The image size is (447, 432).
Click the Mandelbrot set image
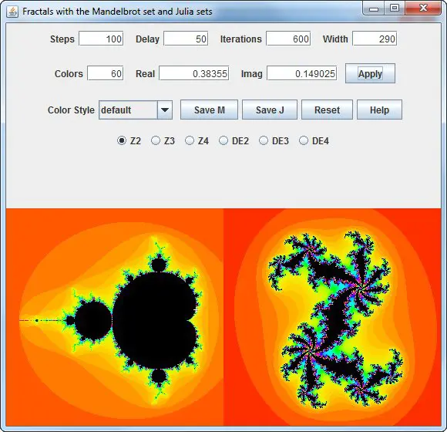point(115,317)
